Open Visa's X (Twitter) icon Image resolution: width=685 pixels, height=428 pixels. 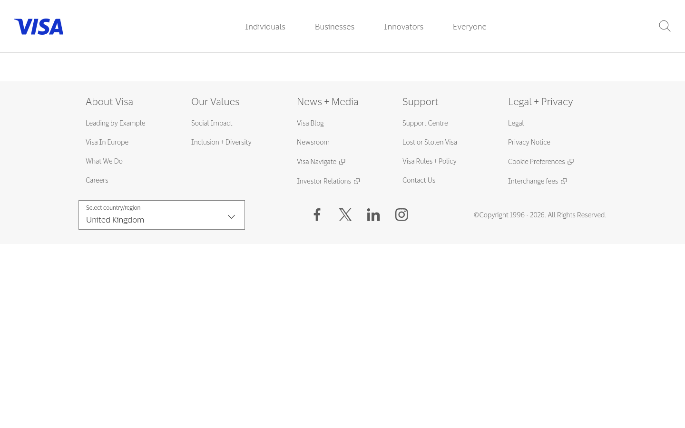pyautogui.click(x=345, y=214)
